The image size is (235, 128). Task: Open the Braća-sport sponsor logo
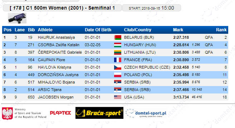[99, 113]
